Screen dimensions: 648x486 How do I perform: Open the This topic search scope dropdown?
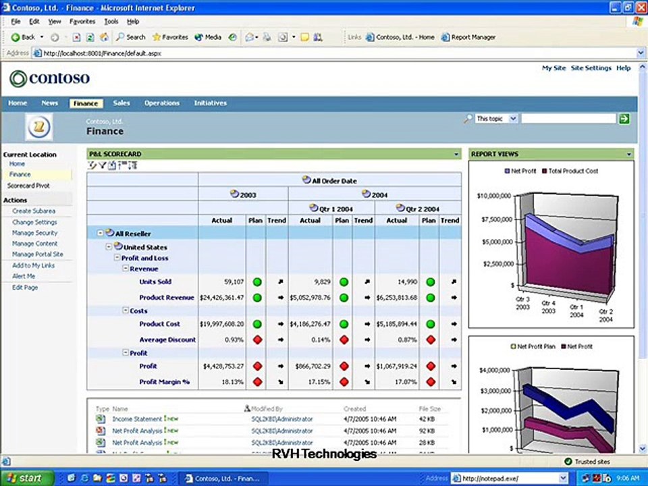click(513, 119)
